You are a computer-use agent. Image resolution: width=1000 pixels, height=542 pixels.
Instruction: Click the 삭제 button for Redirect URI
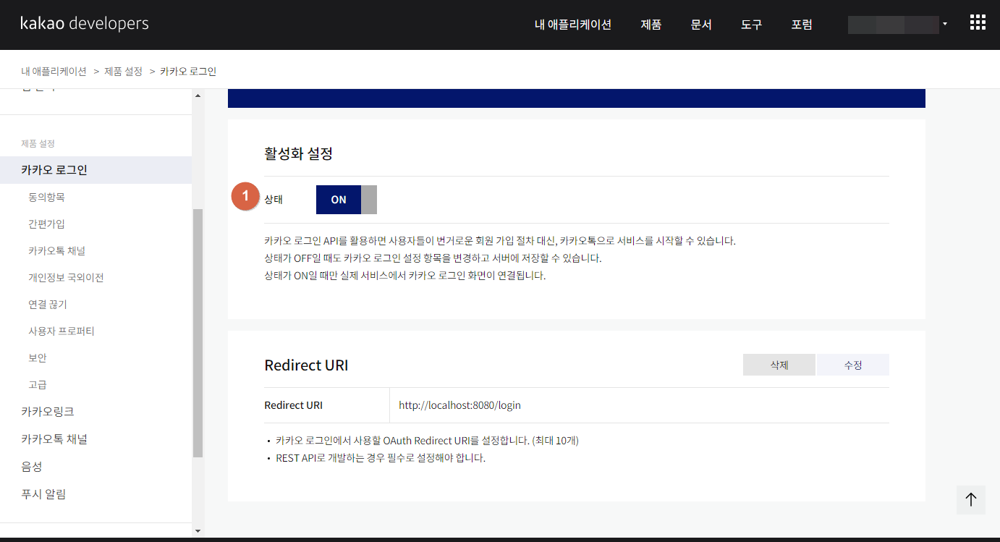[x=779, y=365]
